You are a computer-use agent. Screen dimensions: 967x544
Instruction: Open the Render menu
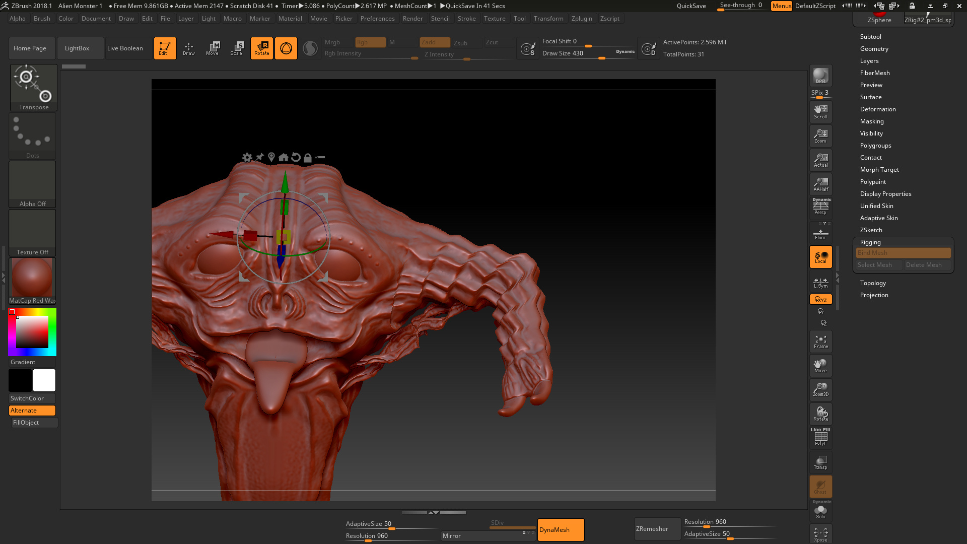(x=412, y=19)
